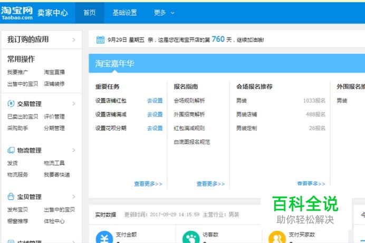
Task: Click the 26报名 count
Action: 317,128
